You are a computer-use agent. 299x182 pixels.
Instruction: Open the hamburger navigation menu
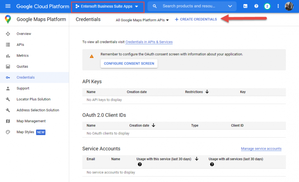(x=8, y=6)
